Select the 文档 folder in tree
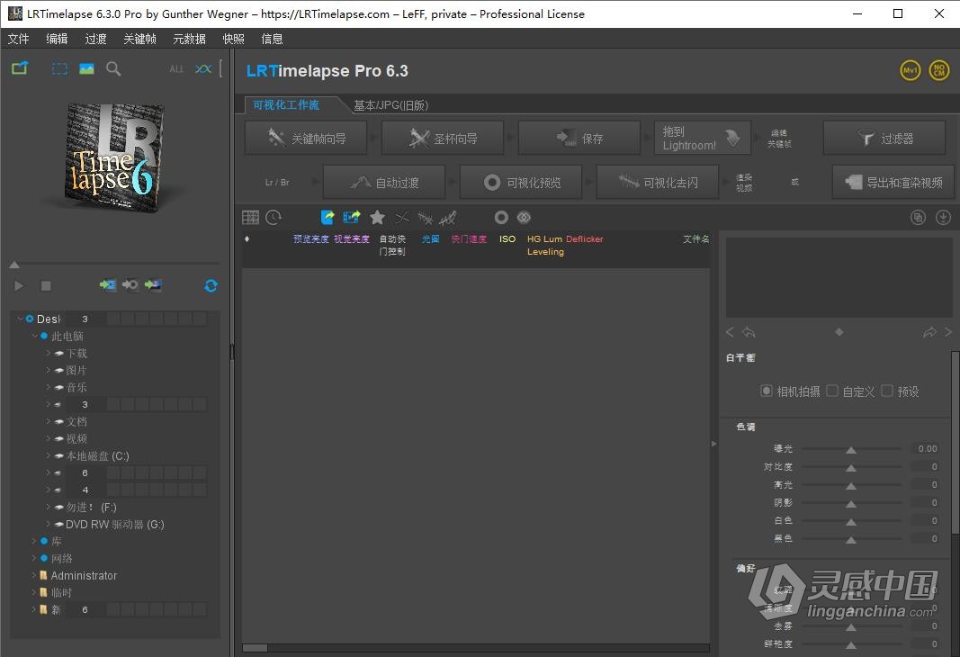Viewport: 960px width, 657px height. (76, 421)
